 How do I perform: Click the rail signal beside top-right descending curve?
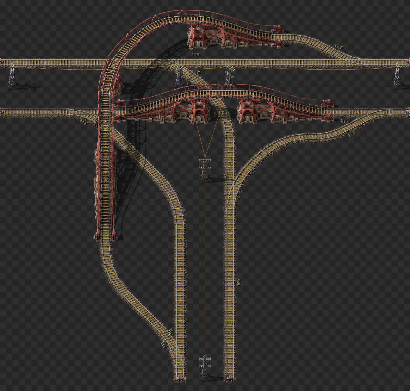pos(339,47)
